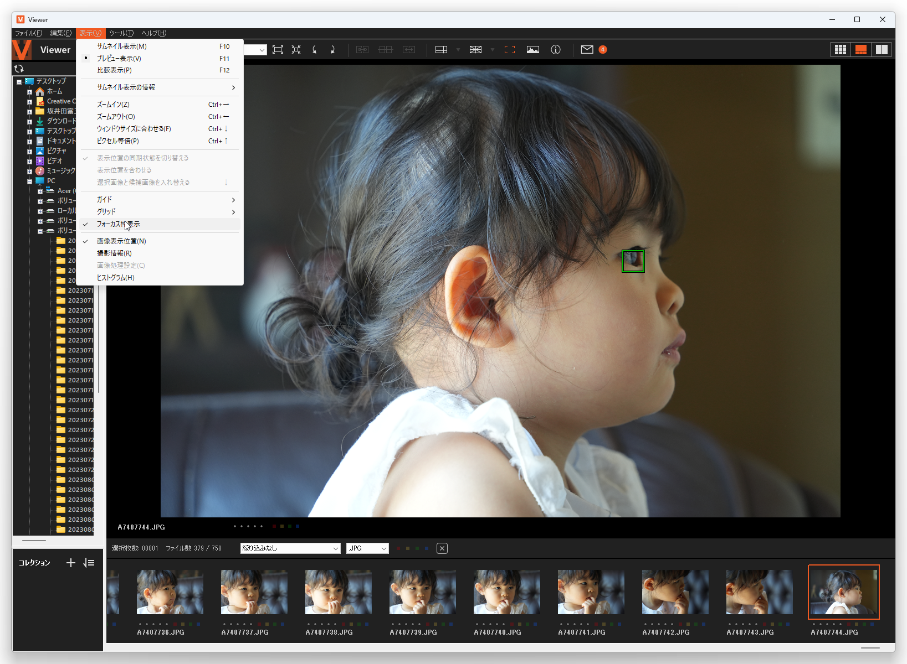Switch to comparison split view icon
The width and height of the screenshot is (907, 664).
[882, 50]
